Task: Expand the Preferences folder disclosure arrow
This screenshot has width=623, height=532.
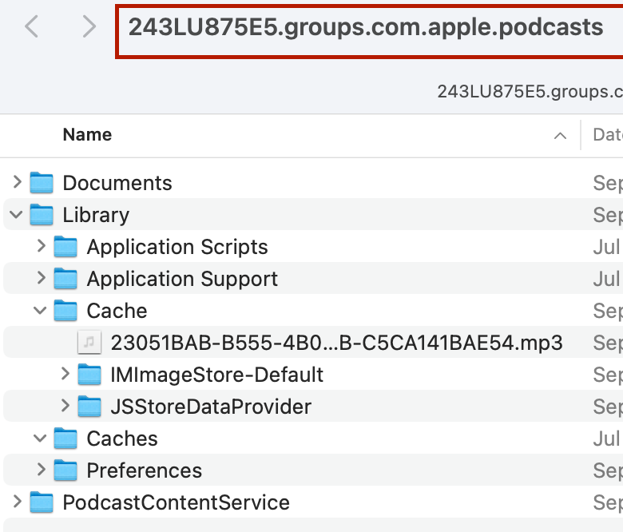Action: tap(41, 470)
